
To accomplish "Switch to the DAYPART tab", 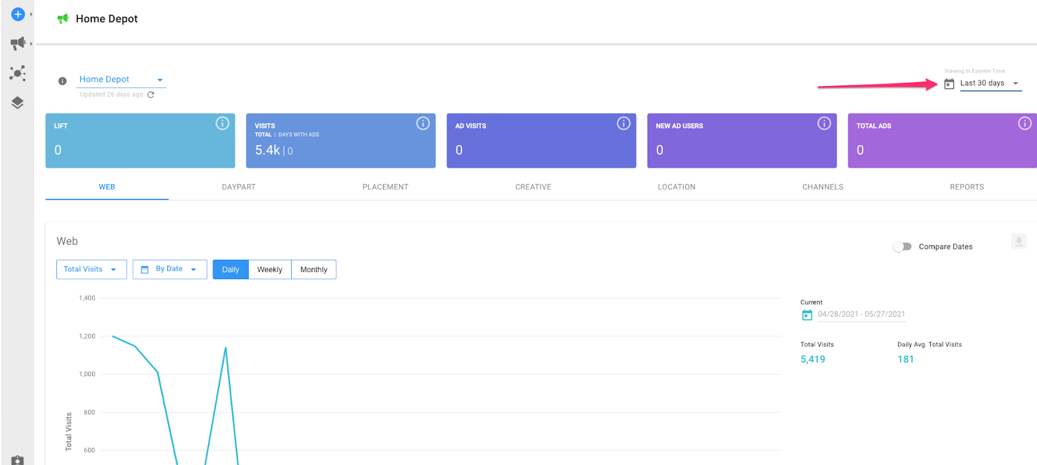I will [239, 187].
